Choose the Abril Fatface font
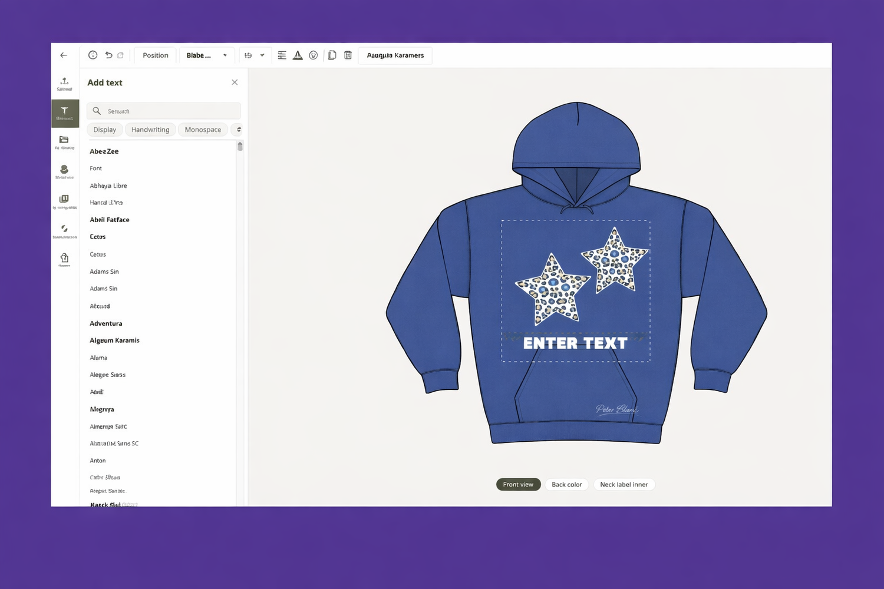The image size is (884, 589). pyautogui.click(x=110, y=220)
